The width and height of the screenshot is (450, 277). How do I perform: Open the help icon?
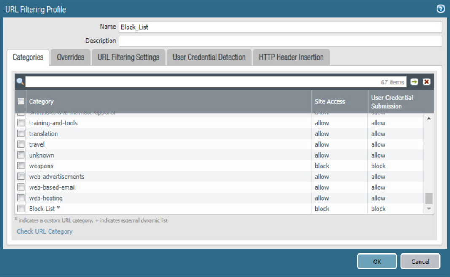(x=440, y=8)
